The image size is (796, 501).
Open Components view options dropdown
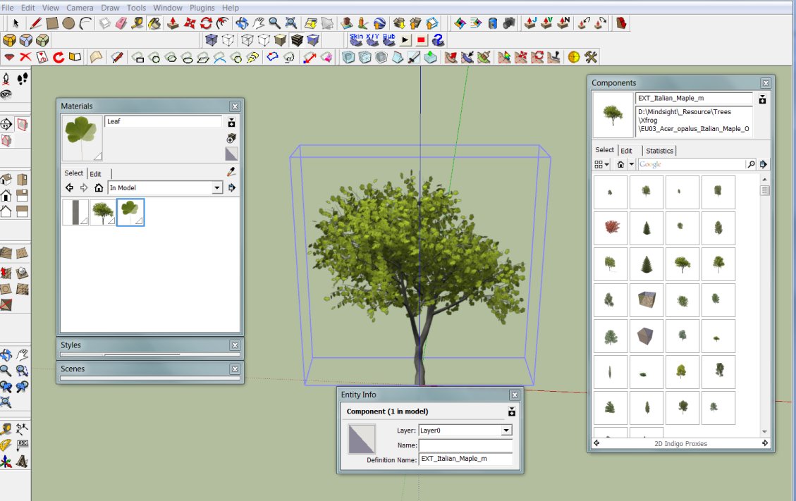click(x=601, y=164)
